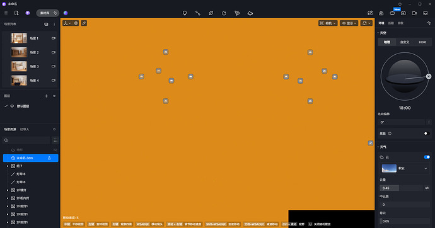435x228 pixels.
Task: Switch to the 后期 post-processing tab
Action: (391, 23)
